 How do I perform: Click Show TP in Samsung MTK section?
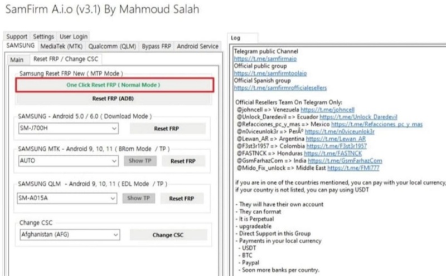140,161
